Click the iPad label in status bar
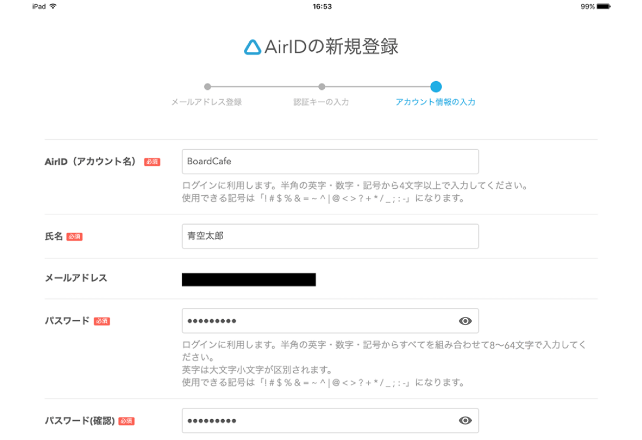642x440 pixels. point(39,6)
